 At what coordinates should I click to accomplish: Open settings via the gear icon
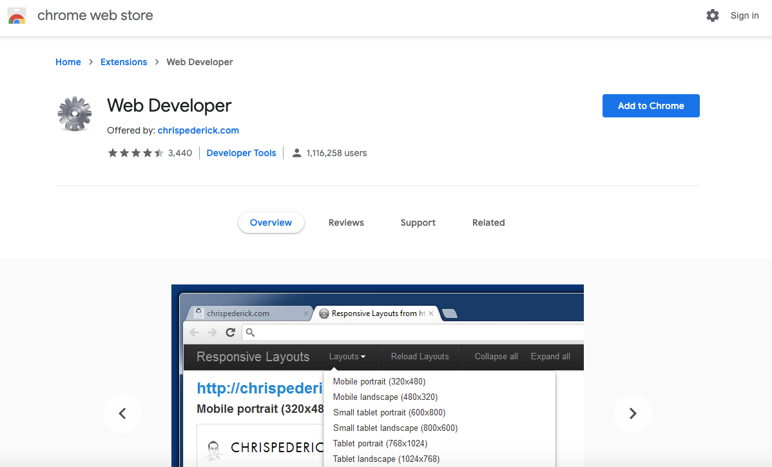pyautogui.click(x=713, y=15)
